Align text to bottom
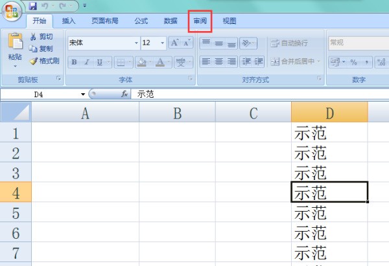389x266 pixels. point(231,43)
